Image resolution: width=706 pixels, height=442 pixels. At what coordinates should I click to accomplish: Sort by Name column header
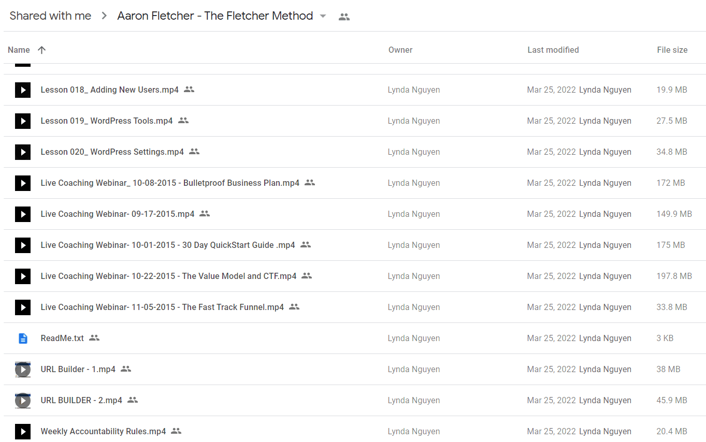pos(19,50)
